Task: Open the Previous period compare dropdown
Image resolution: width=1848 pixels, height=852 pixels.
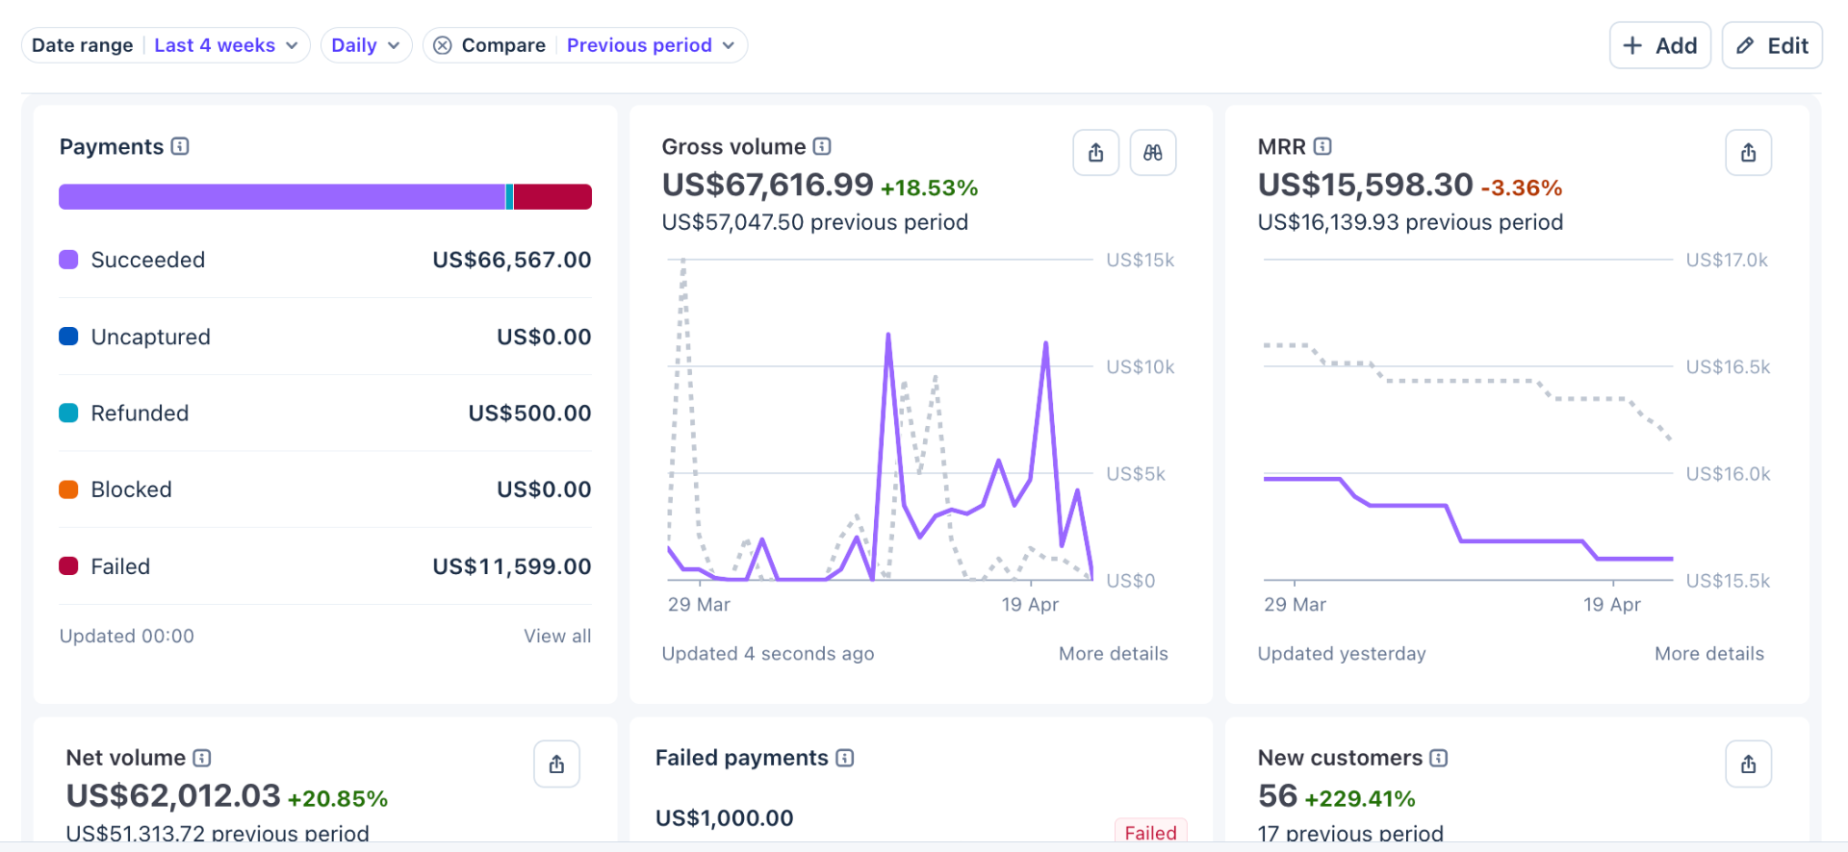Action: [x=651, y=45]
